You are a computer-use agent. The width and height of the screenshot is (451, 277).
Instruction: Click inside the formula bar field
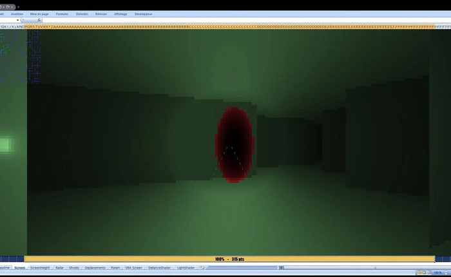point(247,20)
